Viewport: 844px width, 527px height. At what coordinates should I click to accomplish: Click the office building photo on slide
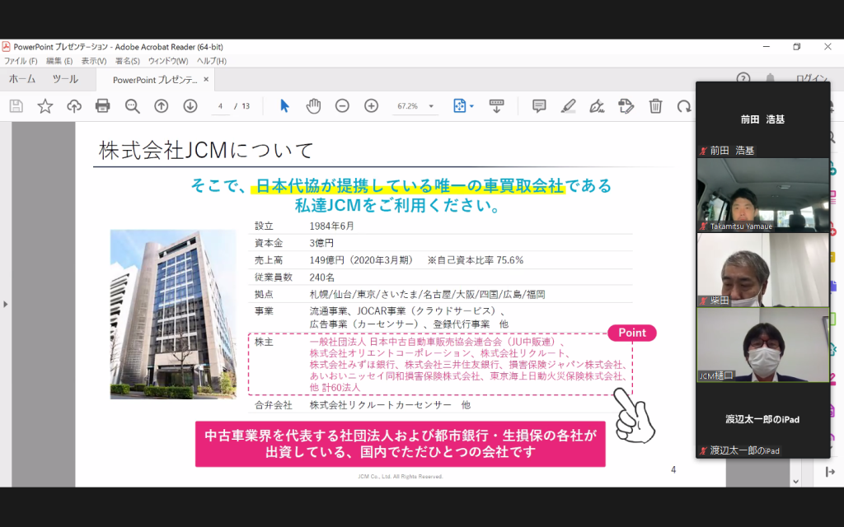173,314
